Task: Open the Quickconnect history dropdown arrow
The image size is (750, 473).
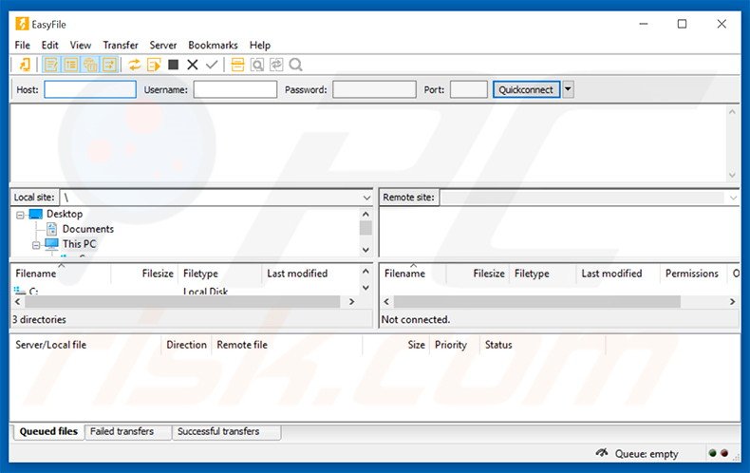Action: click(x=568, y=89)
